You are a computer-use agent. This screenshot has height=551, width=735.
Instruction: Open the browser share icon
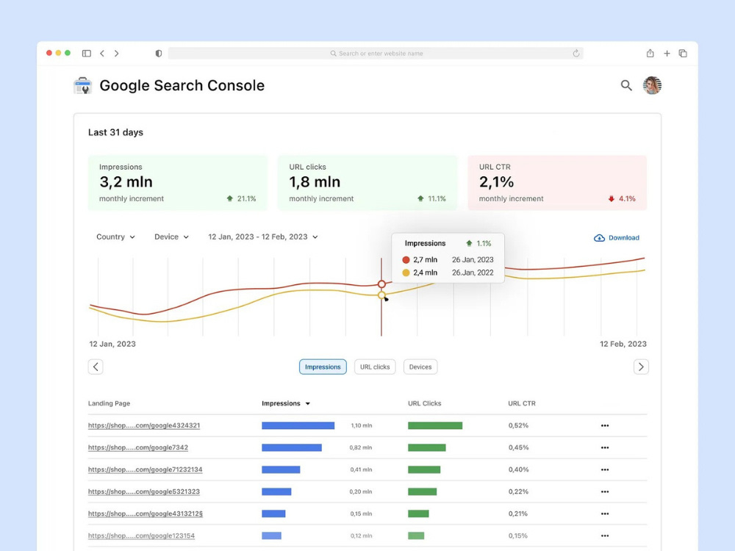point(650,54)
